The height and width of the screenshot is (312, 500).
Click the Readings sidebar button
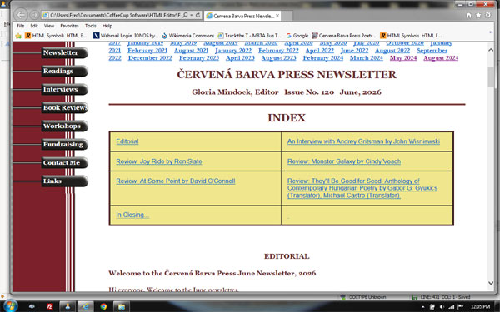[x=64, y=71]
